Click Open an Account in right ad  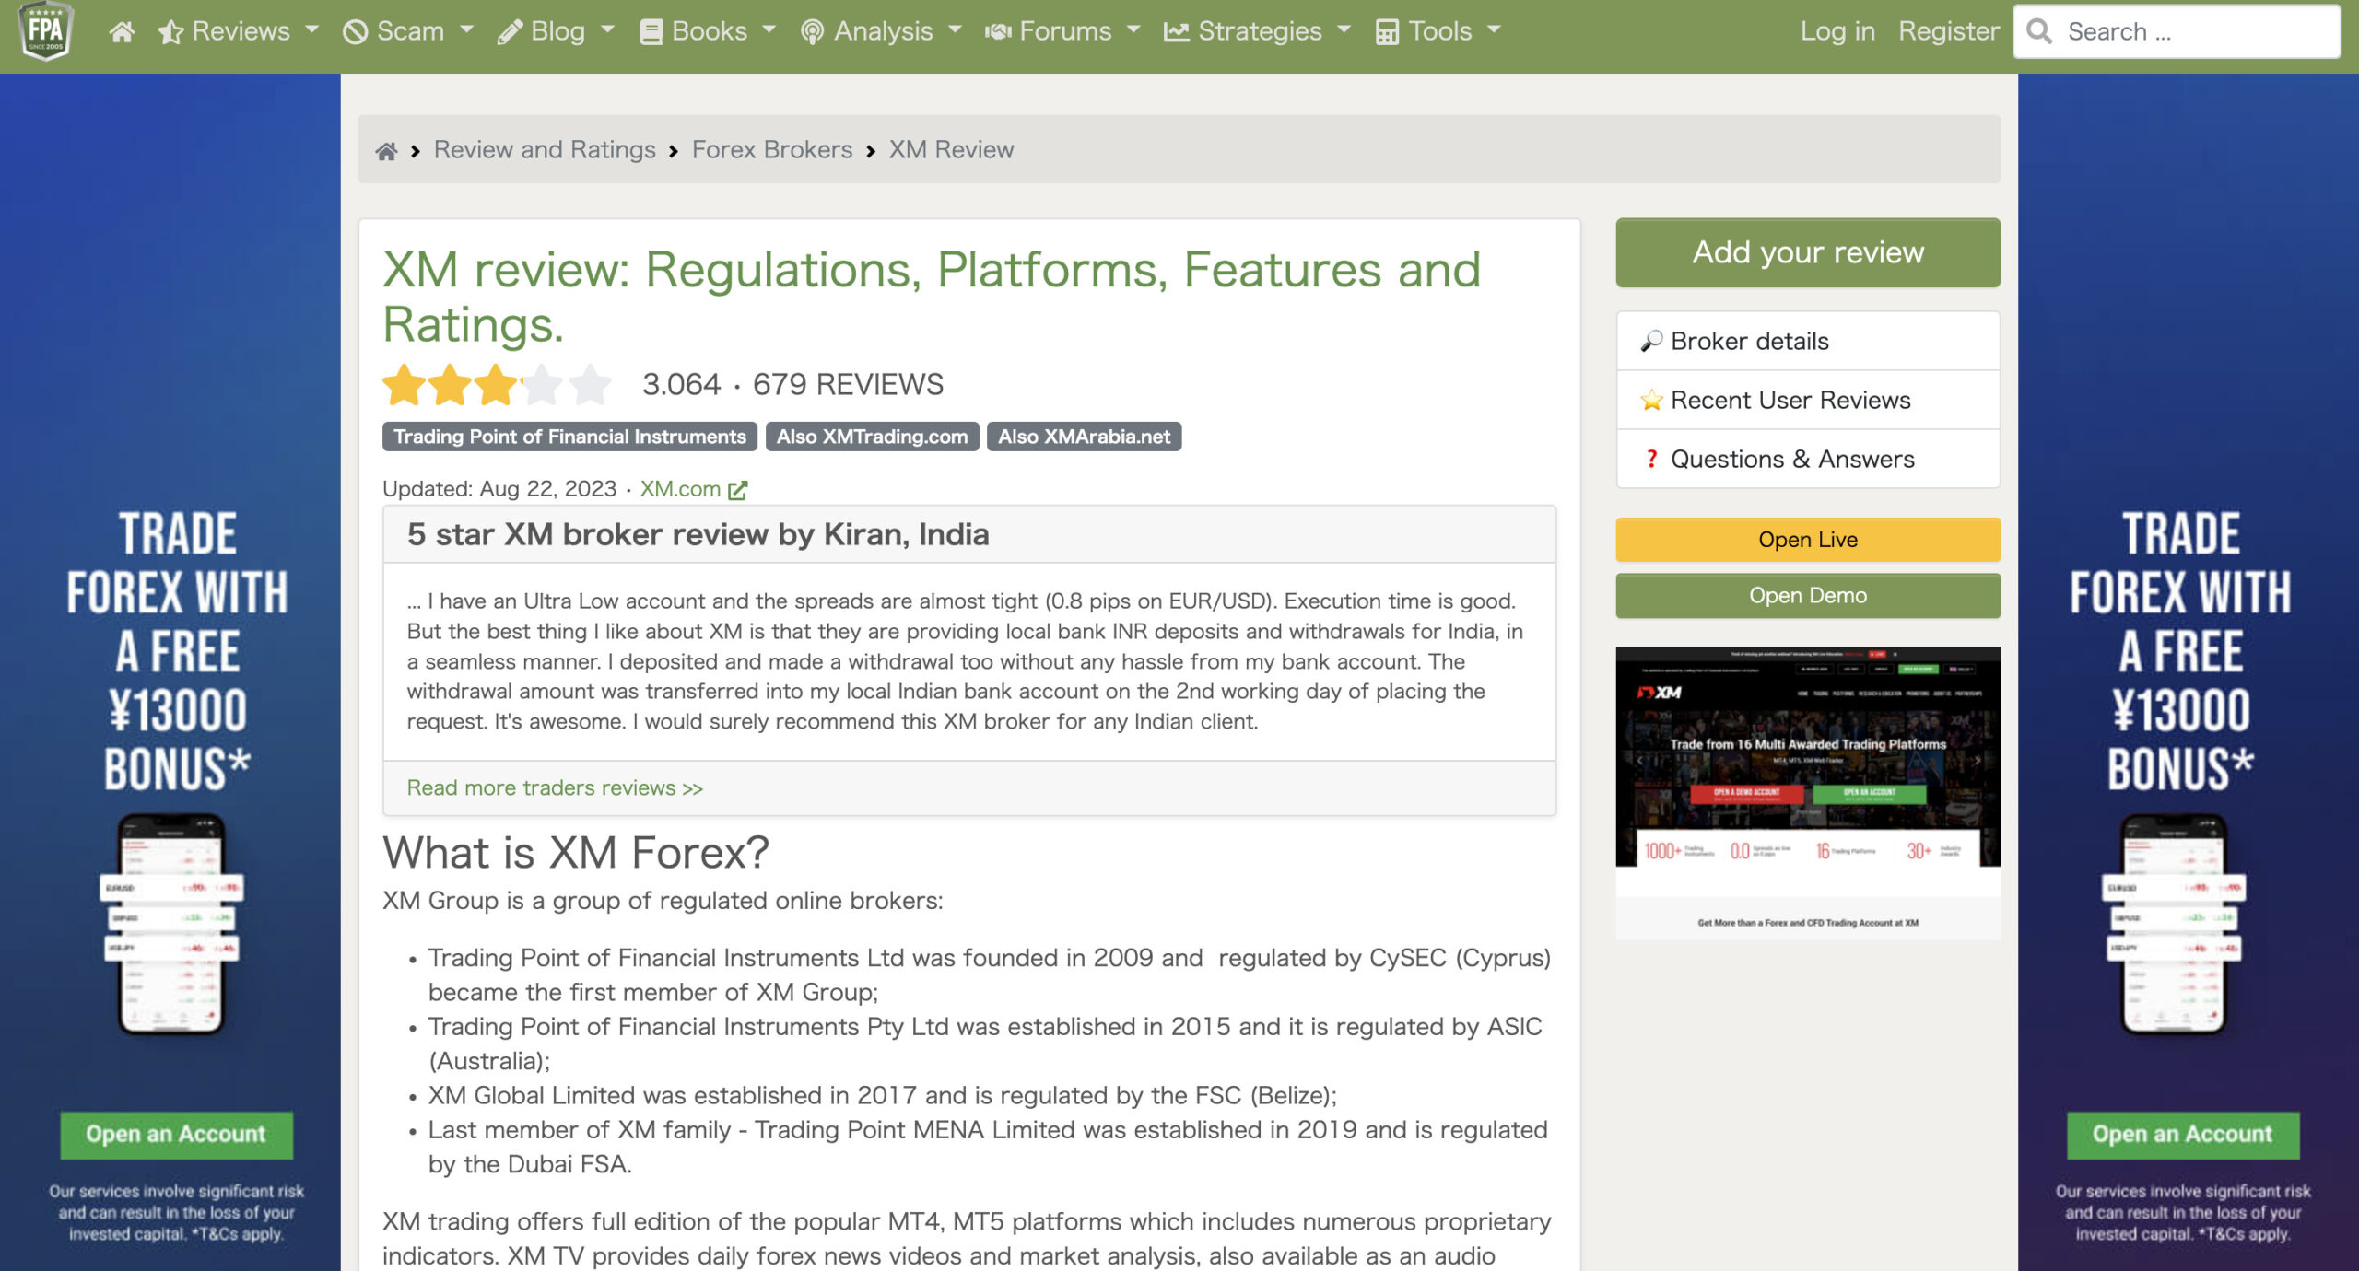[x=2182, y=1135]
